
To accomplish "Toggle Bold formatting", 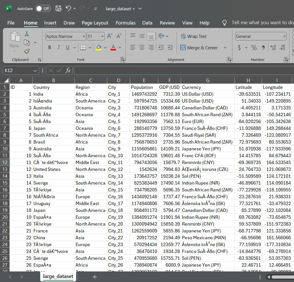I will point(50,48).
